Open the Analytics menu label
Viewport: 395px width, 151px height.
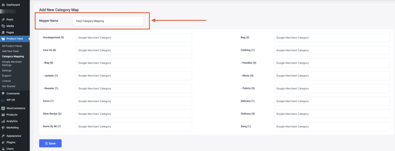point(12,121)
